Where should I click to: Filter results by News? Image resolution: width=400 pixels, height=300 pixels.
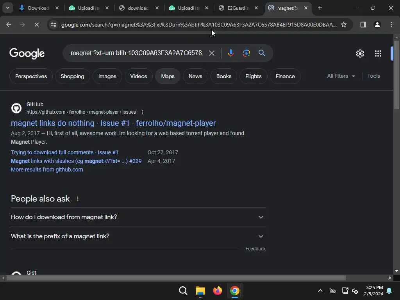195,76
